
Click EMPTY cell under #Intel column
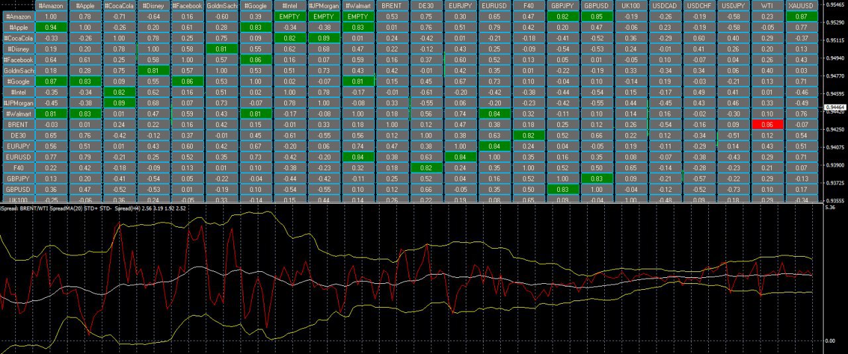point(290,15)
